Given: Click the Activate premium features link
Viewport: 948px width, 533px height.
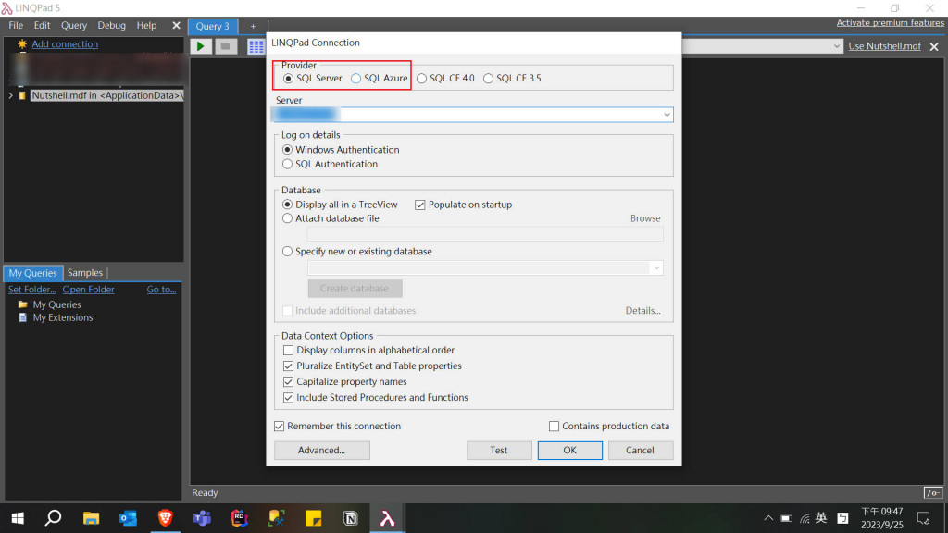Looking at the screenshot, I should (x=890, y=23).
